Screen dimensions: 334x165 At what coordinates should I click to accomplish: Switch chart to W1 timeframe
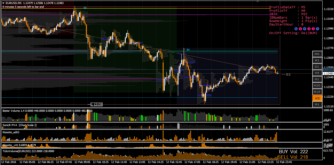tap(317, 60)
